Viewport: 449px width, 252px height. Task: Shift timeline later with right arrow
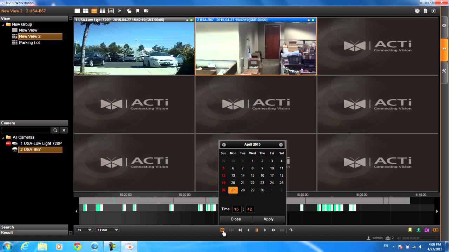pyautogui.click(x=437, y=211)
